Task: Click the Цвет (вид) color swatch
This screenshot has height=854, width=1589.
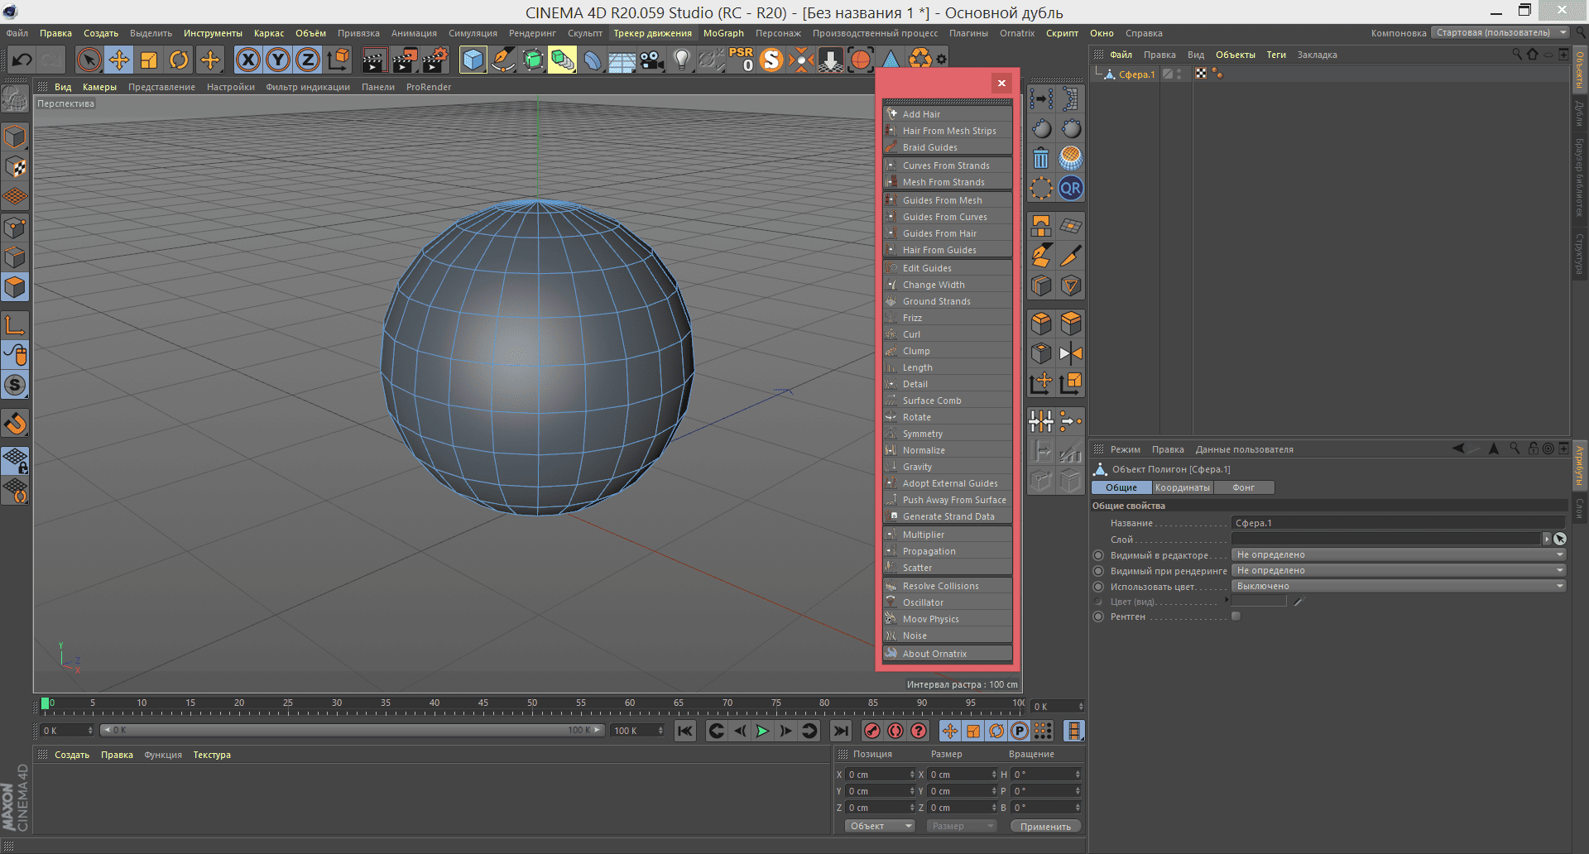Action: click(x=1259, y=602)
